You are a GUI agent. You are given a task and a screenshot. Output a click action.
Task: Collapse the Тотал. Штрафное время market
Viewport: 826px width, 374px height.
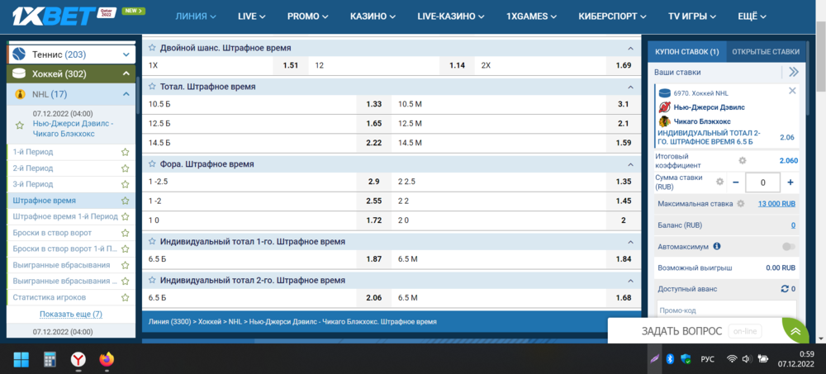click(630, 87)
